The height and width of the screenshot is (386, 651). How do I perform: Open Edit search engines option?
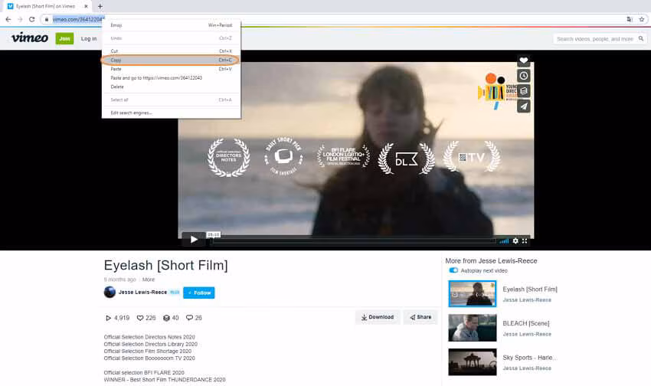[171, 113]
